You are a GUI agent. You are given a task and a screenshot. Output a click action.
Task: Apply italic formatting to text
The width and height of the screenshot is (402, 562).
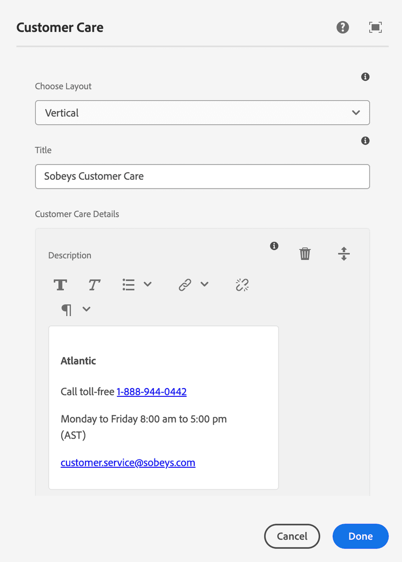(94, 285)
